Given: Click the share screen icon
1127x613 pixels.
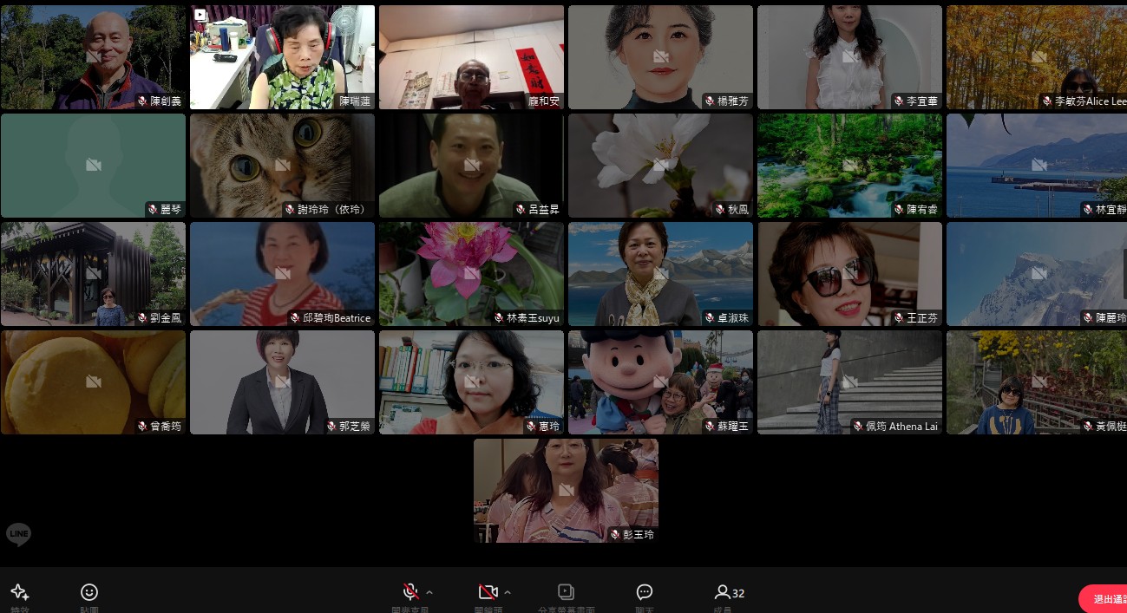Looking at the screenshot, I should (566, 592).
